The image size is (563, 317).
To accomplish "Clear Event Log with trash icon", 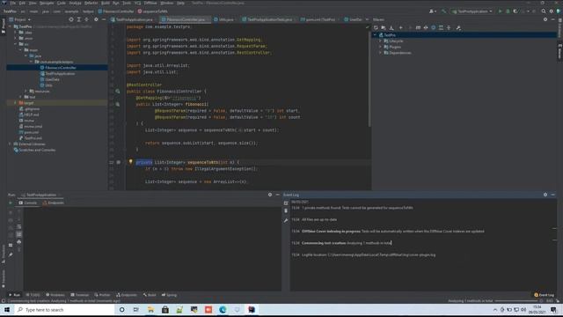I will (x=286, y=211).
